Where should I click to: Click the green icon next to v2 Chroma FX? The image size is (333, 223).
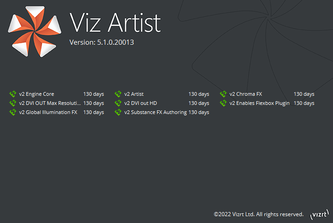point(223,94)
